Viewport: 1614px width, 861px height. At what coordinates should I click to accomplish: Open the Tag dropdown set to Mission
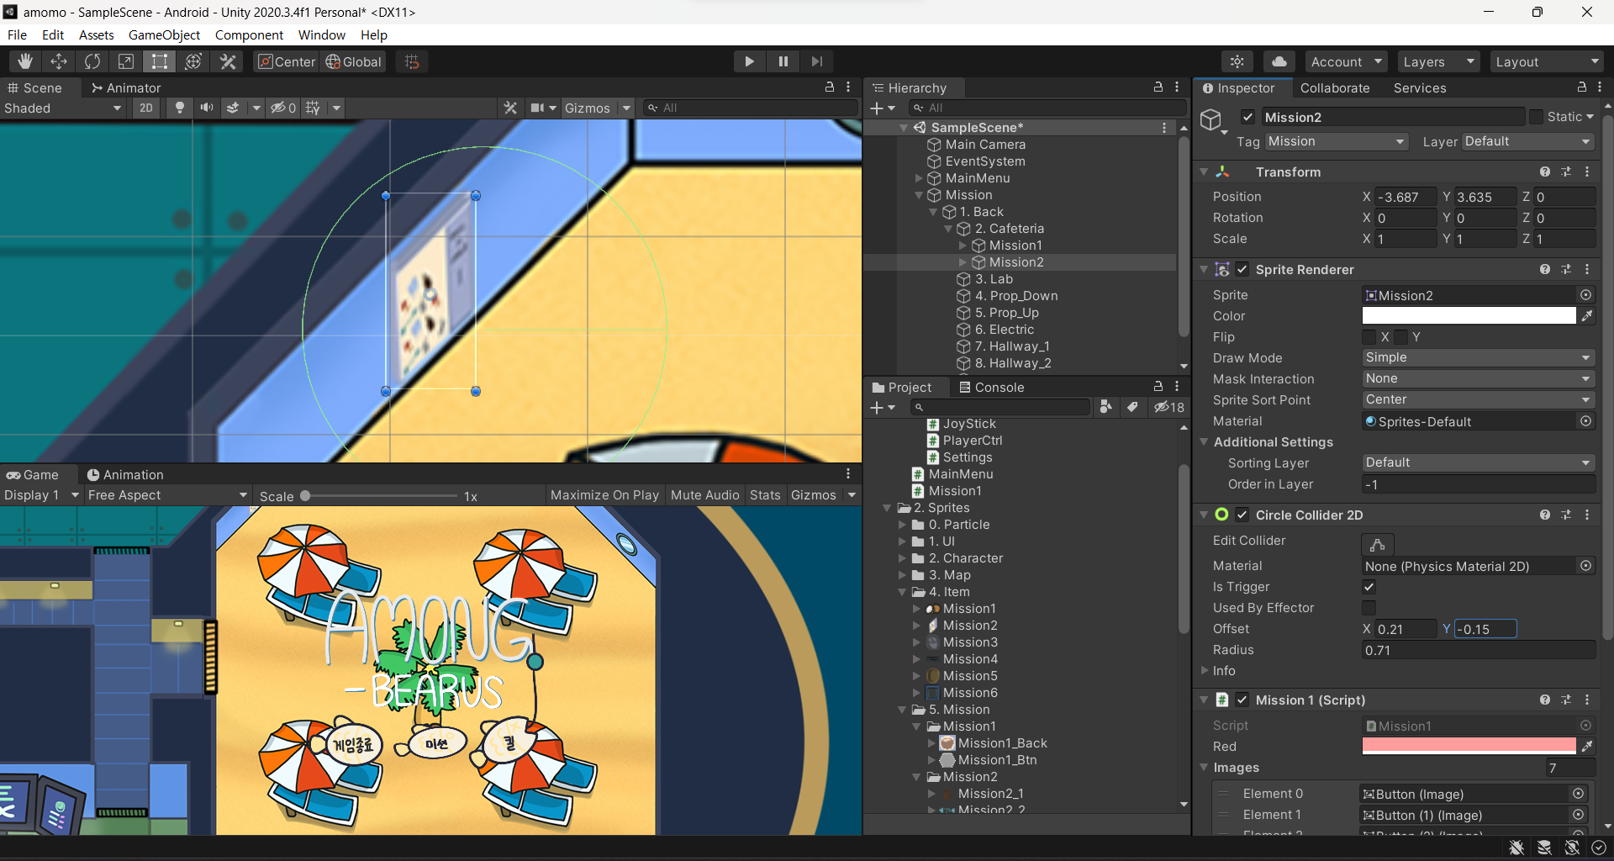coord(1337,141)
